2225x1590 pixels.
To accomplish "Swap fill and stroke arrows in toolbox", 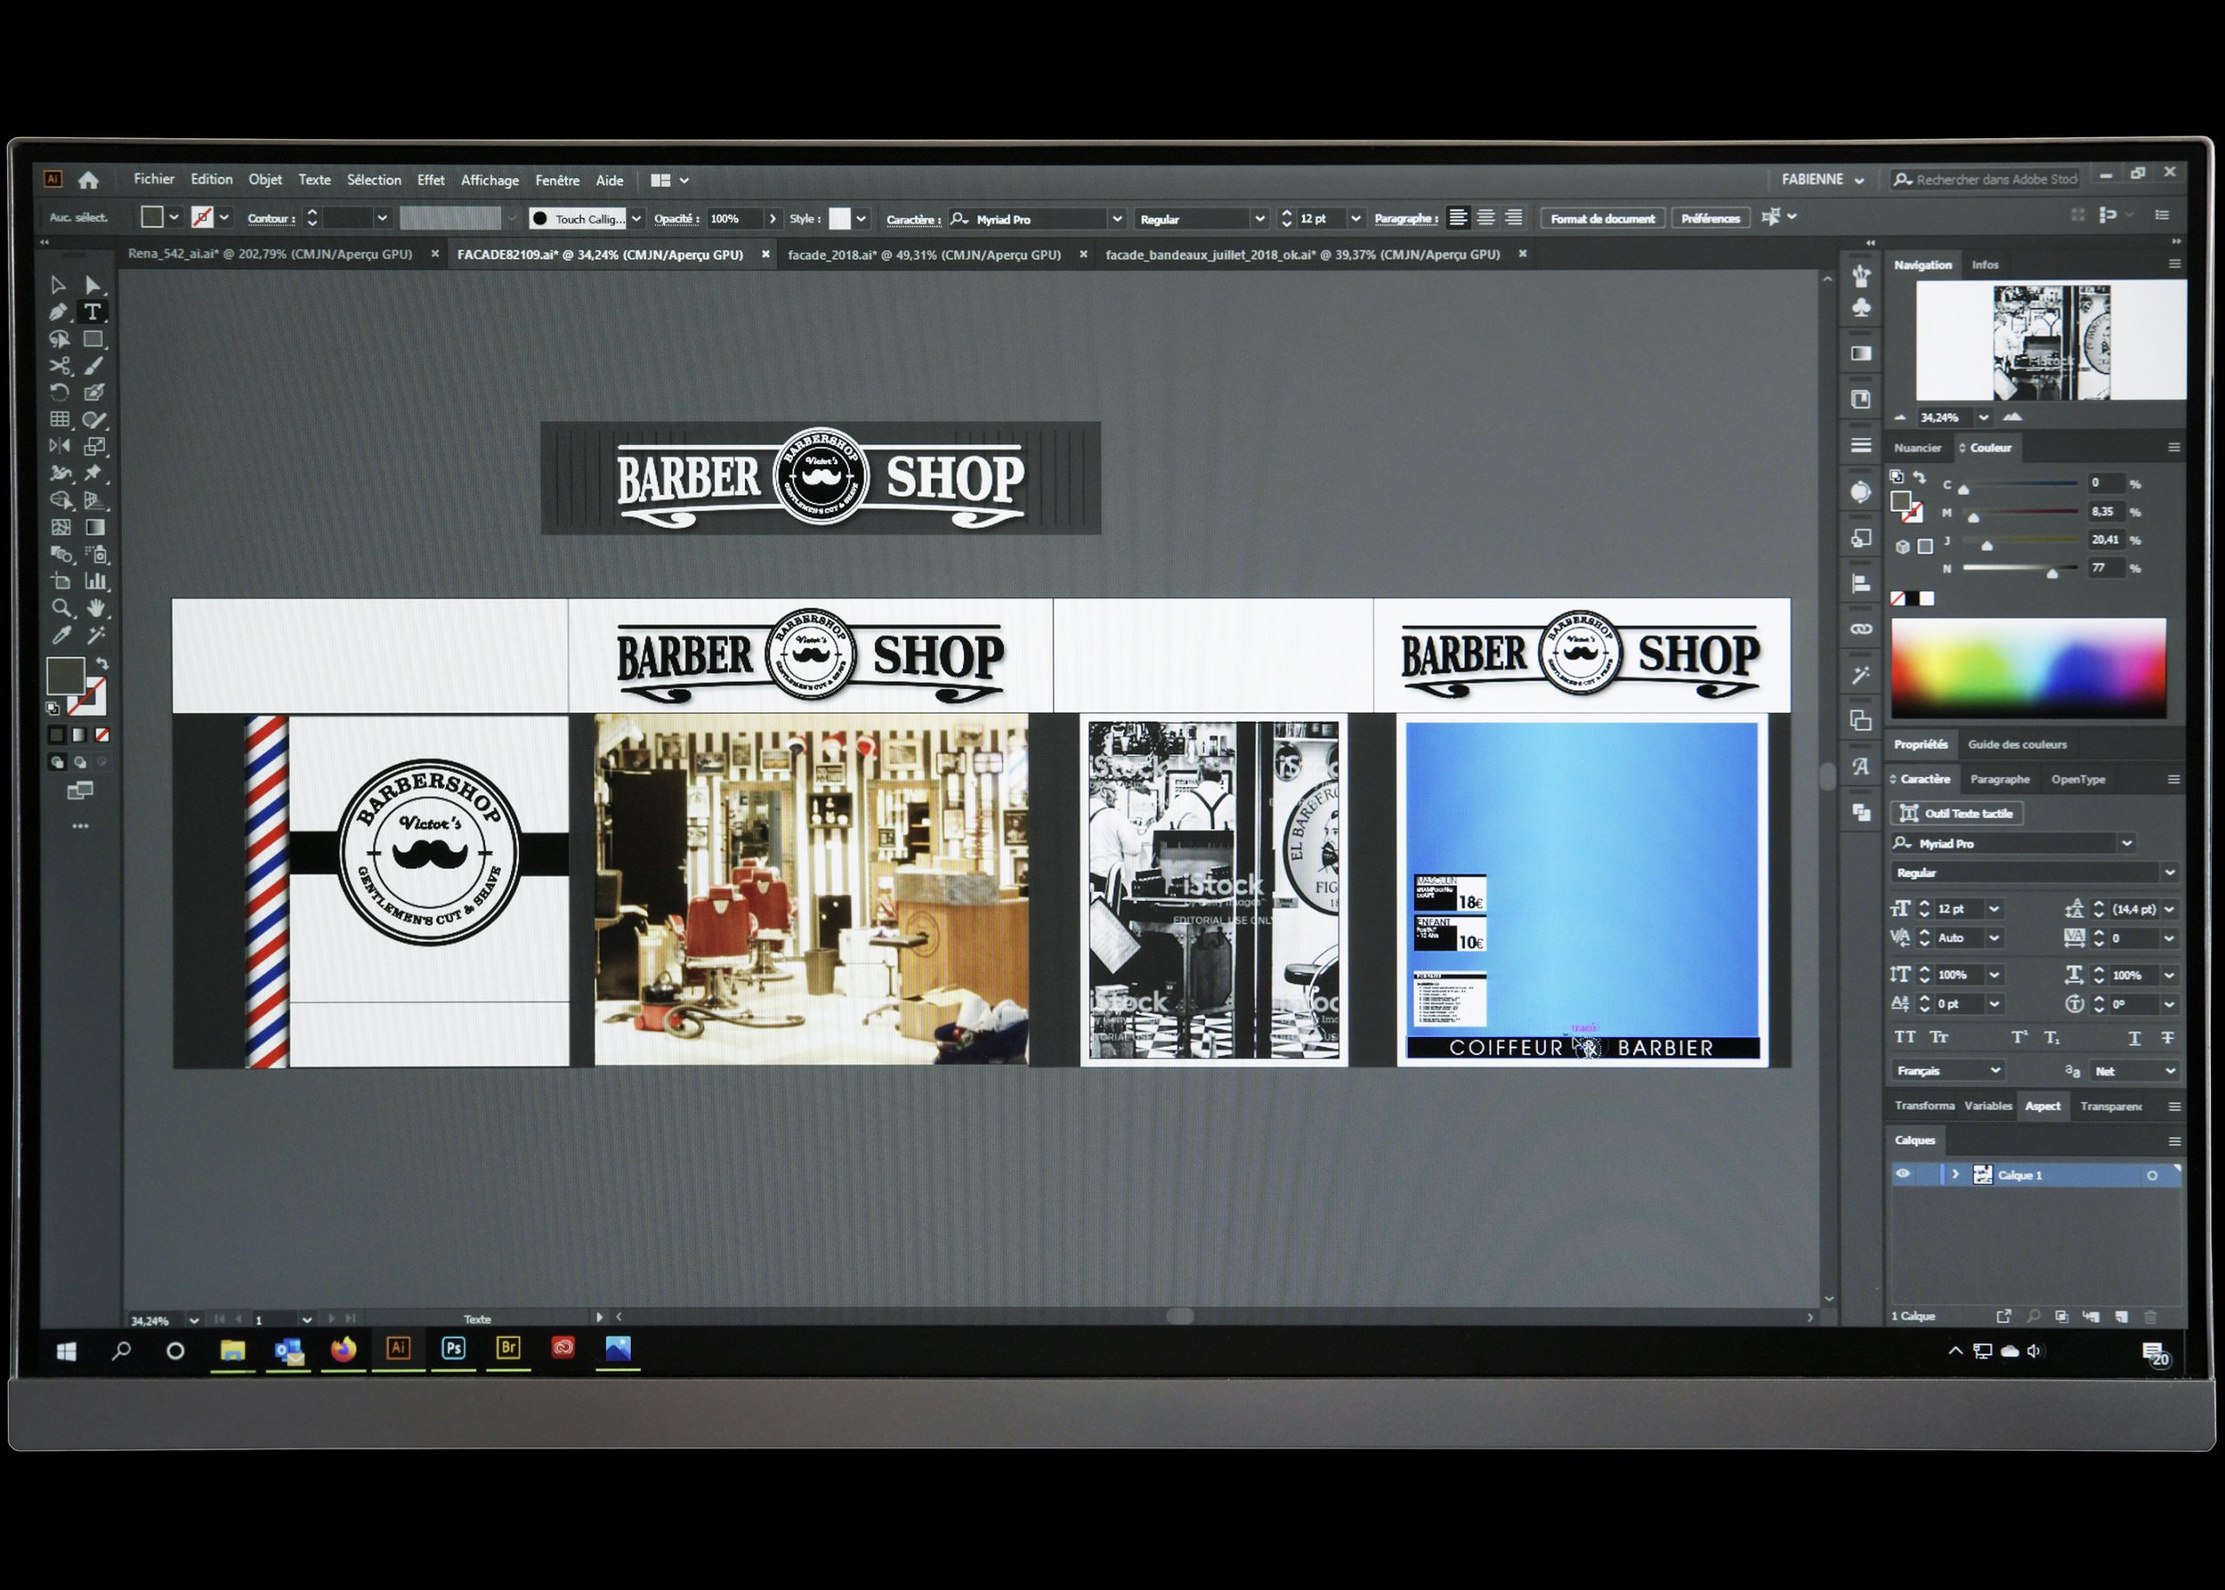I will tap(102, 664).
